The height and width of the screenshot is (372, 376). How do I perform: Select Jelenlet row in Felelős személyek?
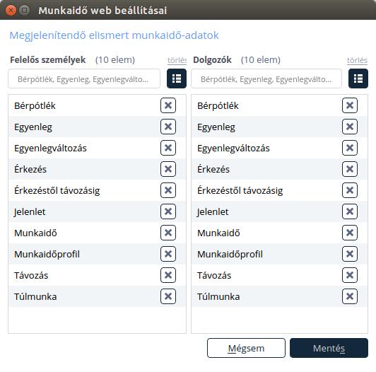[x=97, y=211]
